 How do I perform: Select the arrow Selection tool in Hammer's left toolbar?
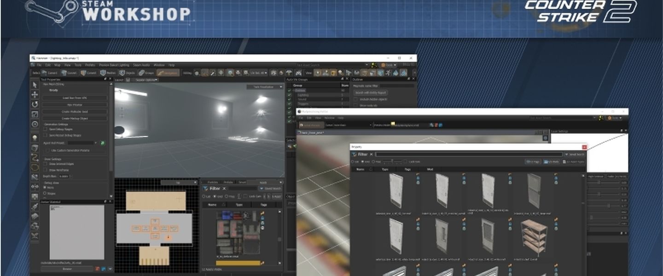point(35,85)
